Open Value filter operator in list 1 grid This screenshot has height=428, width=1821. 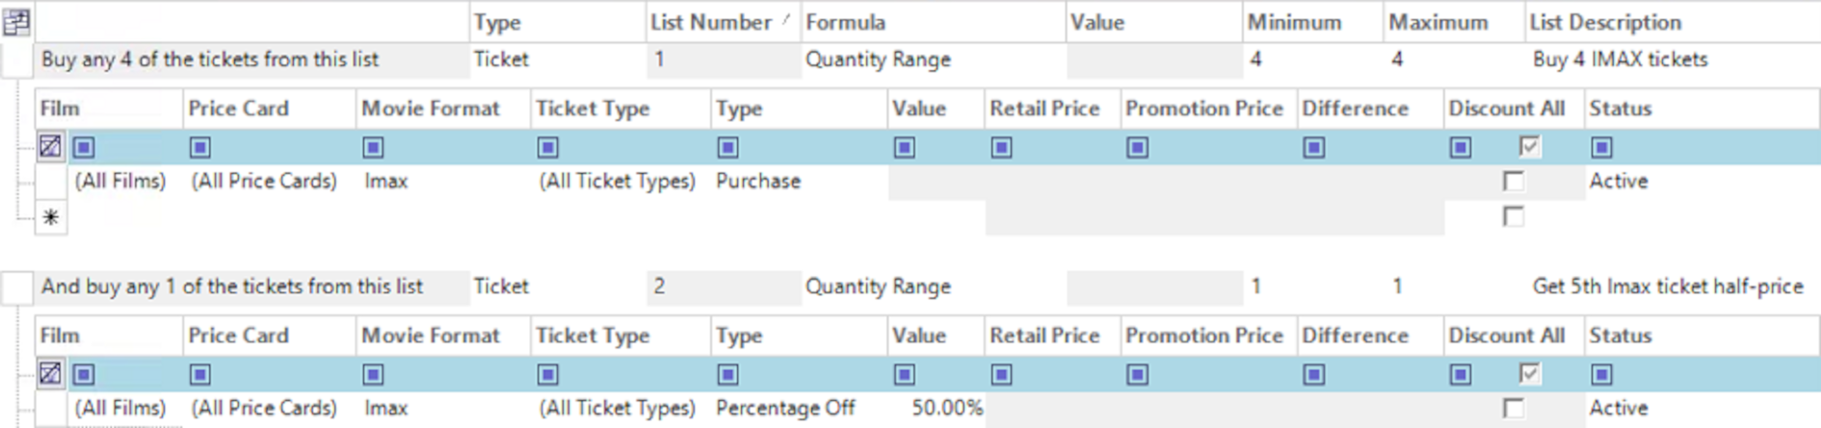904,147
